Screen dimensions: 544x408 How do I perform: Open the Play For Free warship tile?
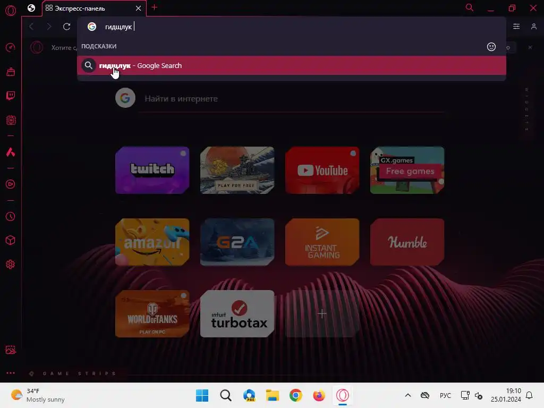click(237, 170)
